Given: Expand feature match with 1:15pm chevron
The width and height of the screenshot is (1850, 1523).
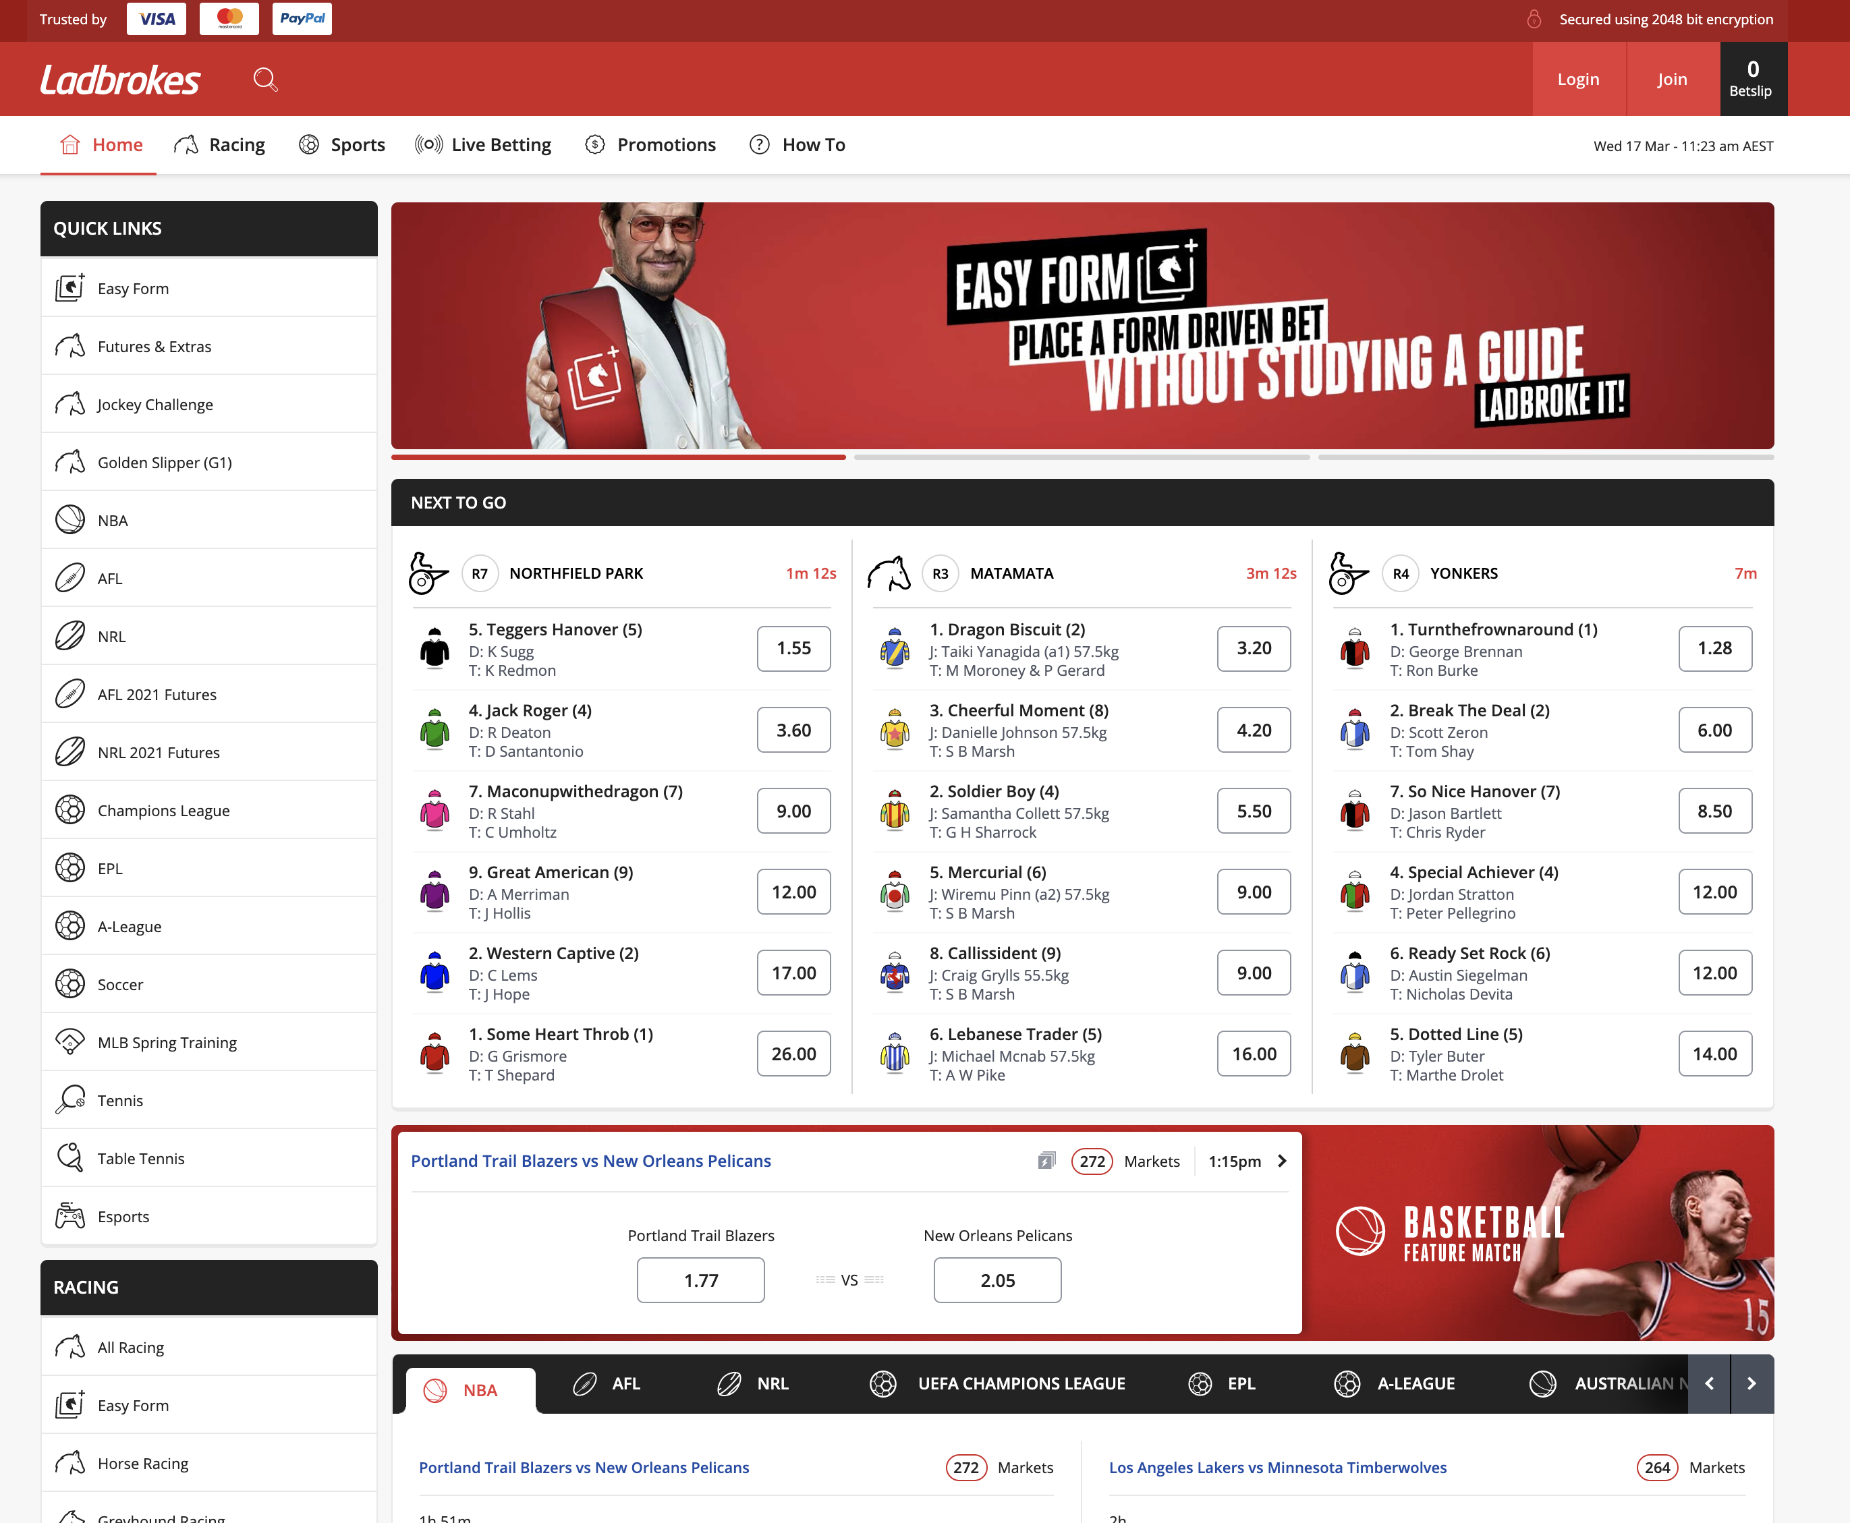Looking at the screenshot, I should 1282,1161.
